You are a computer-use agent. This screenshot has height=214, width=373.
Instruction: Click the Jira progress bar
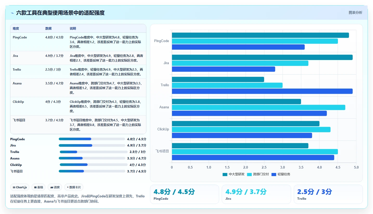click(92, 145)
